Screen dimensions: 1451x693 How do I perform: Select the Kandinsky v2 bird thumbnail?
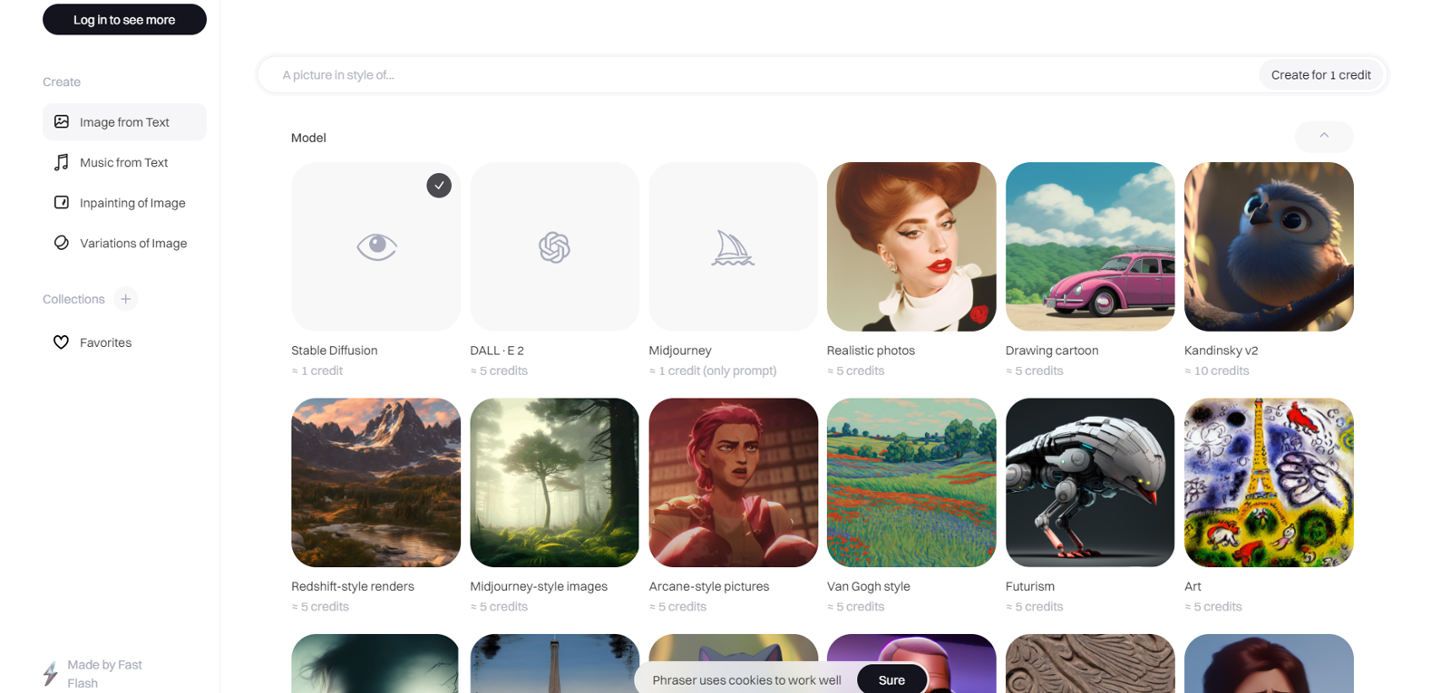[1269, 246]
